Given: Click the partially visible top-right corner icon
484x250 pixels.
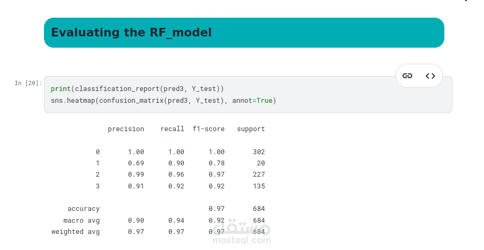Looking at the screenshot, I should point(464,1).
